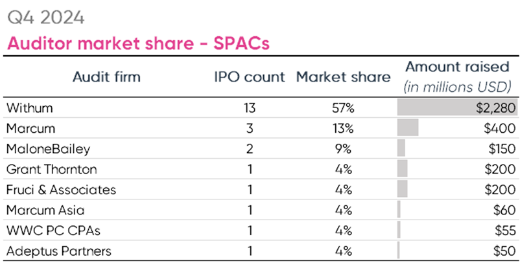Select the Grant Thornton row label

(x=51, y=170)
